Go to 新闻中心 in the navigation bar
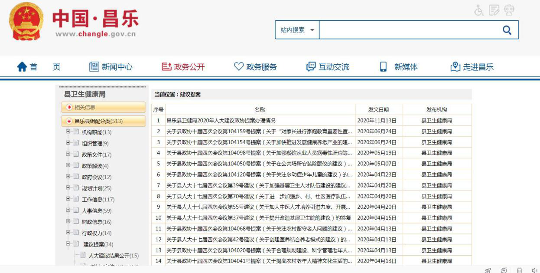The image size is (540, 273). [x=111, y=67]
